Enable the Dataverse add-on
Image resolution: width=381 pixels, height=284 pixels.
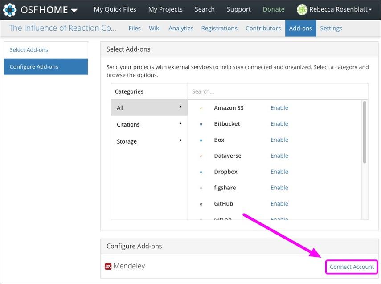[x=279, y=156]
